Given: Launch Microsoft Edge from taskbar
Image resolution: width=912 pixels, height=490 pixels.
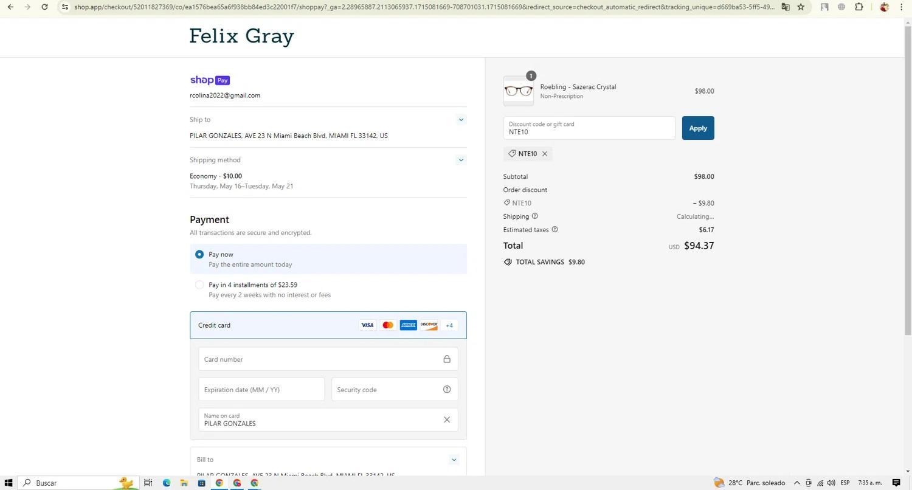Looking at the screenshot, I should [x=166, y=483].
